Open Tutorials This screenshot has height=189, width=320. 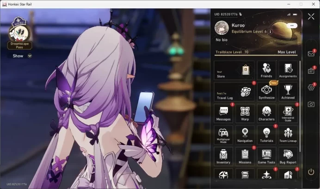[266, 135]
